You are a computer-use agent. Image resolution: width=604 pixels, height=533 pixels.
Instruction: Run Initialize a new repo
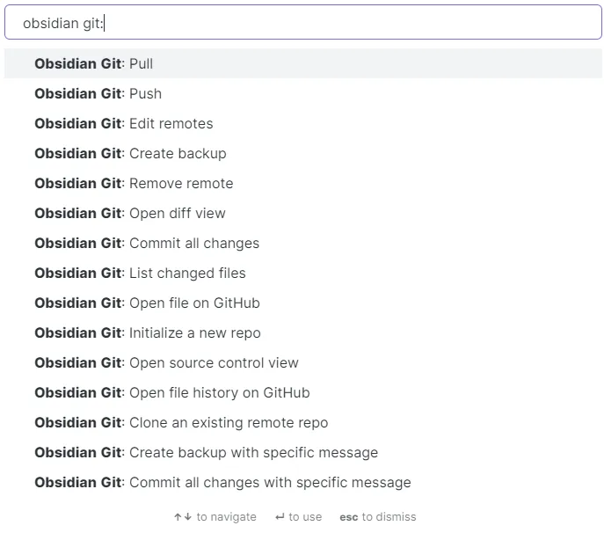tap(148, 332)
